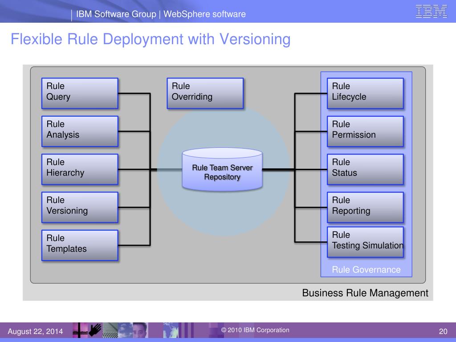The image size is (456, 342).
Task: Select the Rule Reporting box
Action: tap(365, 208)
